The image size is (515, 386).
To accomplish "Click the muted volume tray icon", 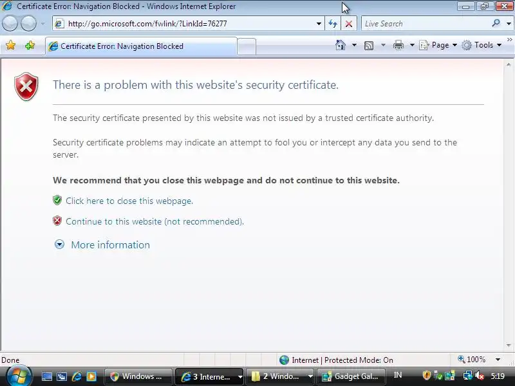I will [x=479, y=376].
